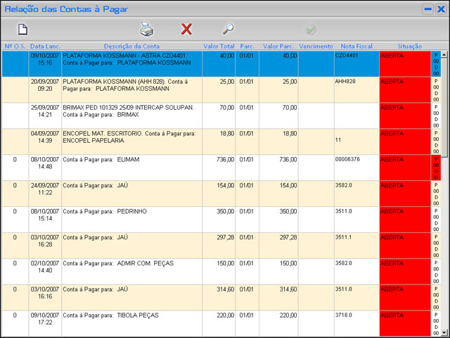Viewport: 450px width, 338px height.
Task: Minimize the Relação das Contas à Pagar window
Action: coord(427,9)
